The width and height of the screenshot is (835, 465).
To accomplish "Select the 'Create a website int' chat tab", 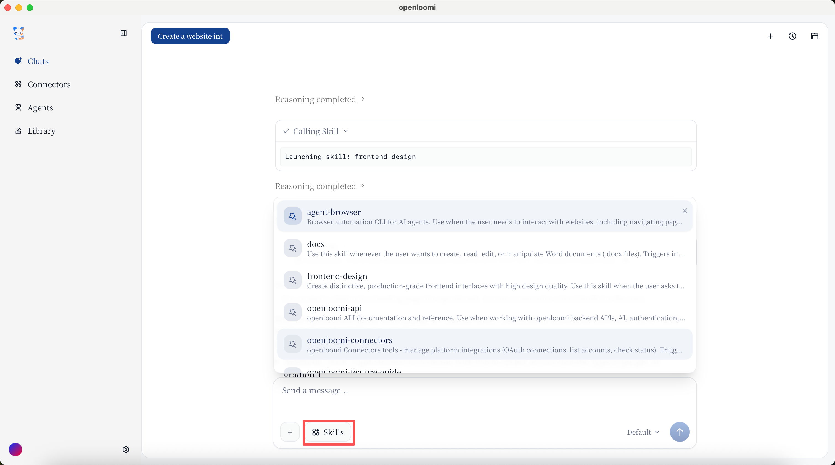I will pos(190,36).
